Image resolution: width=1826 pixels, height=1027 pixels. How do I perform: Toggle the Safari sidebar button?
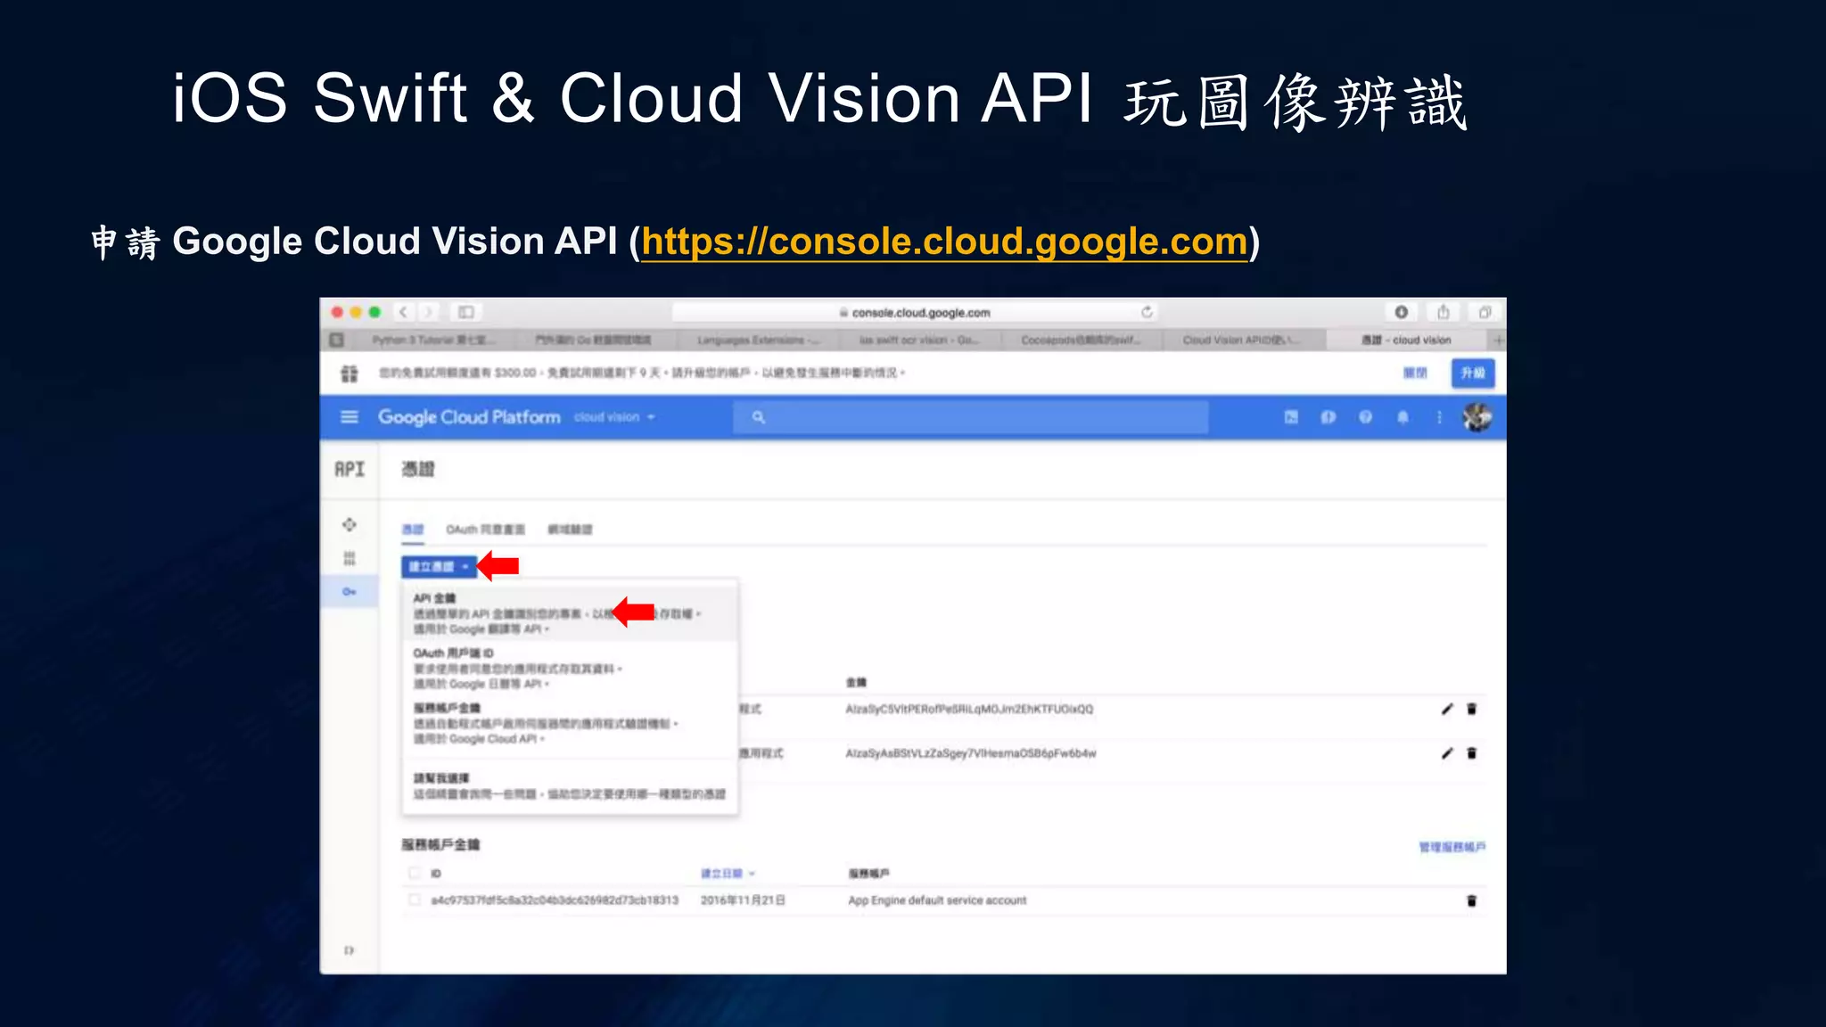pos(465,312)
